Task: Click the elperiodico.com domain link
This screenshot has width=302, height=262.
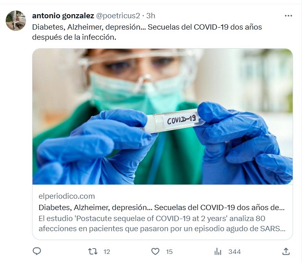Action: pyautogui.click(x=67, y=196)
